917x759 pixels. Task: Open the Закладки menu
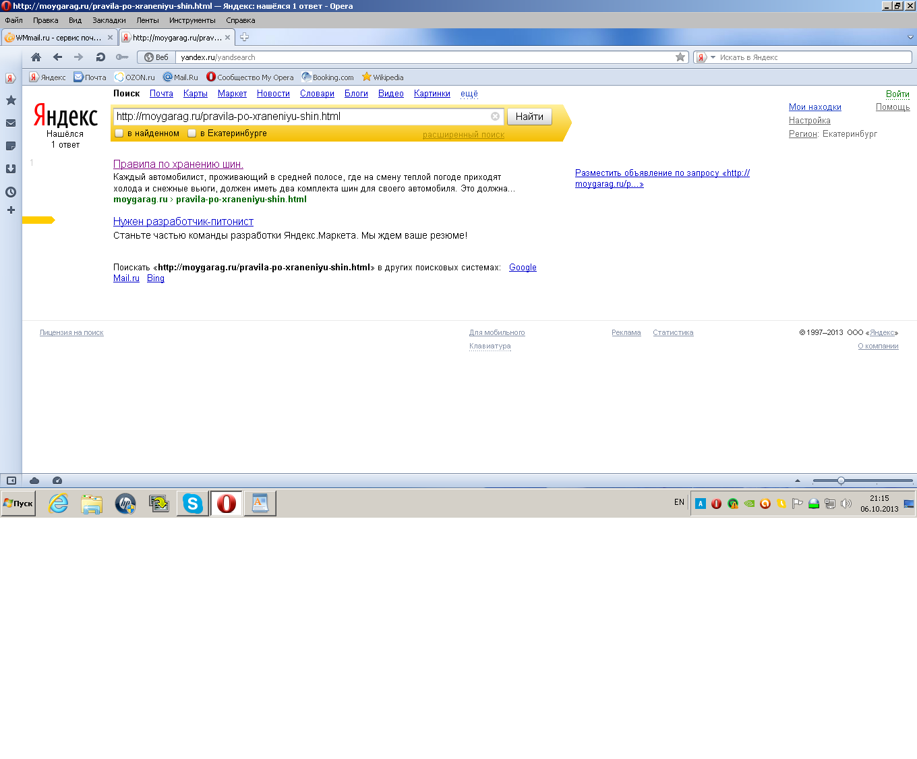click(x=109, y=20)
